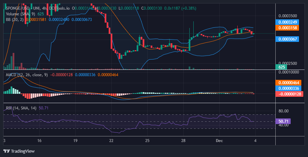This screenshot has width=308, height=157.
Task: Open Volume (SMA, 9) indicator legend
Action: point(21,14)
